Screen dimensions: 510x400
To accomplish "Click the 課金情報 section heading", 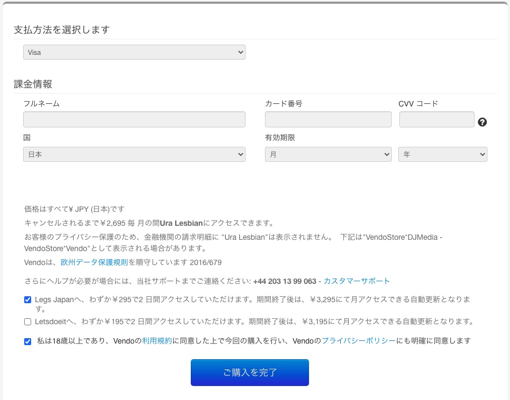I will (33, 84).
